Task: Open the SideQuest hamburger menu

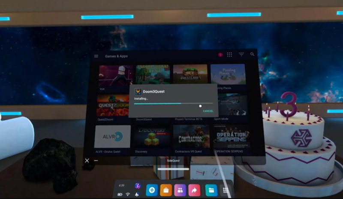Action: pos(96,56)
